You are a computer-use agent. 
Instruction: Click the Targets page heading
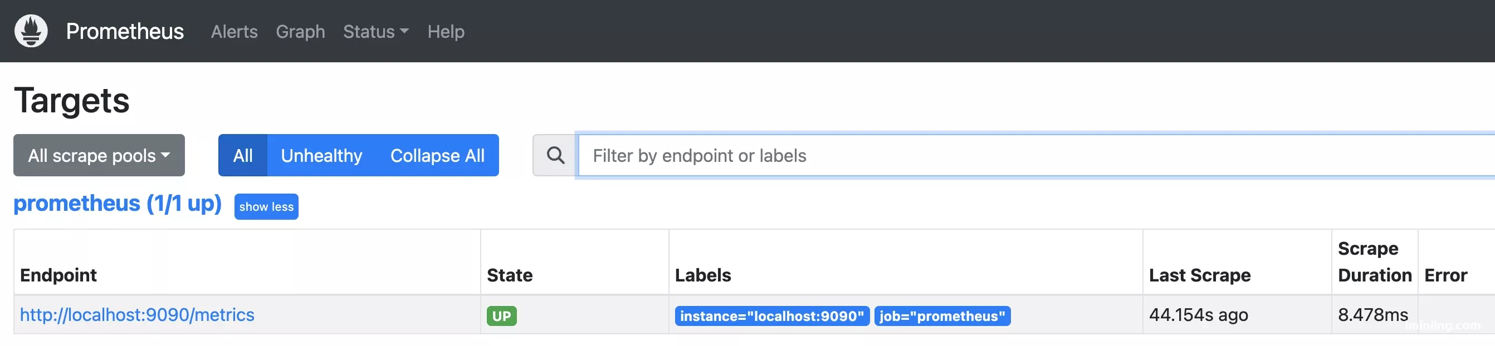[x=71, y=100]
